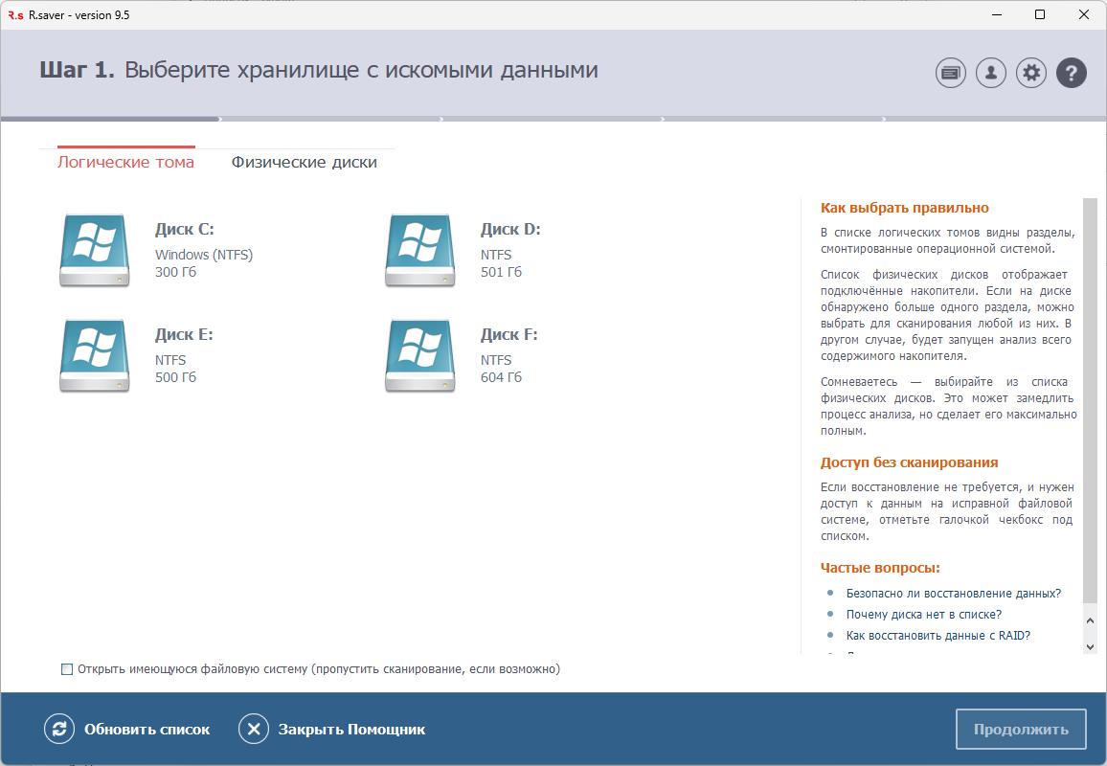The width and height of the screenshot is (1107, 766).
Task: Choose the Disk E: drive icon
Action: pos(94,355)
